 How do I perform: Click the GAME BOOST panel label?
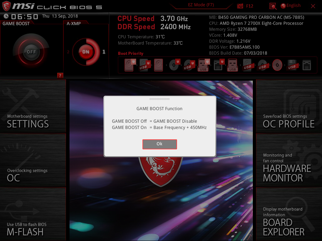[16, 24]
